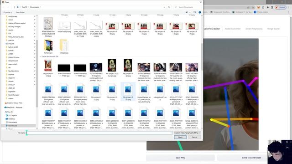
Task: Click the This PC breadcrumb in the address bar
Action: (x=24, y=7)
